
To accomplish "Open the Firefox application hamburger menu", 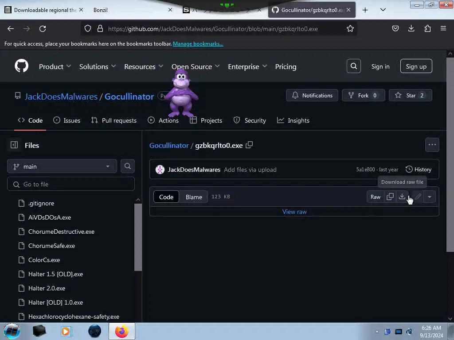I will pyautogui.click(x=443, y=28).
